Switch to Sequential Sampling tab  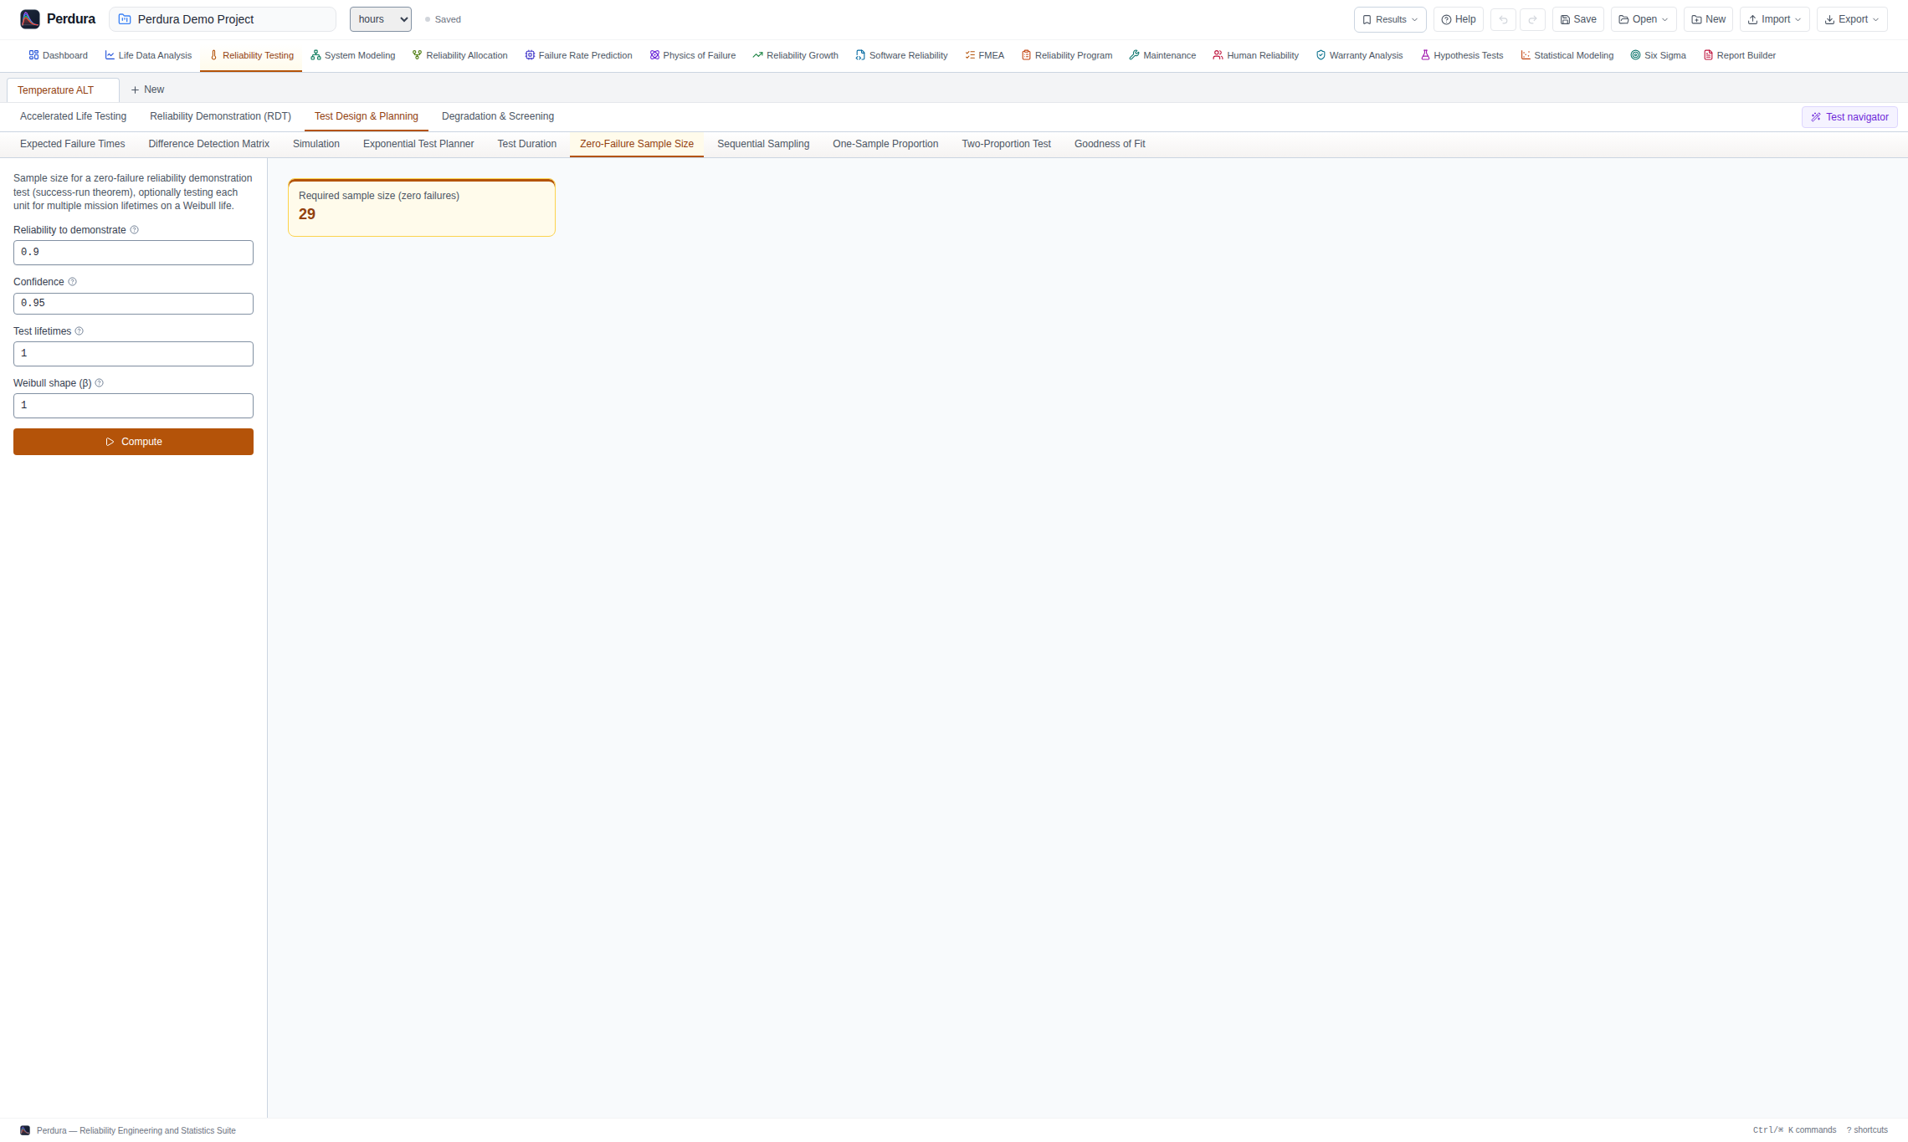point(763,144)
